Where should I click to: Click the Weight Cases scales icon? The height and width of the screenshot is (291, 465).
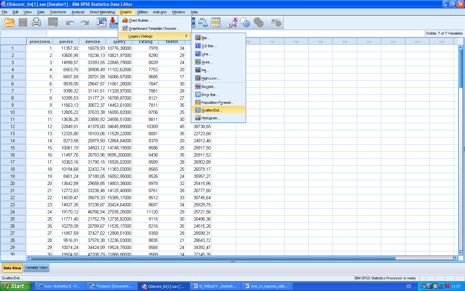[x=203, y=22]
